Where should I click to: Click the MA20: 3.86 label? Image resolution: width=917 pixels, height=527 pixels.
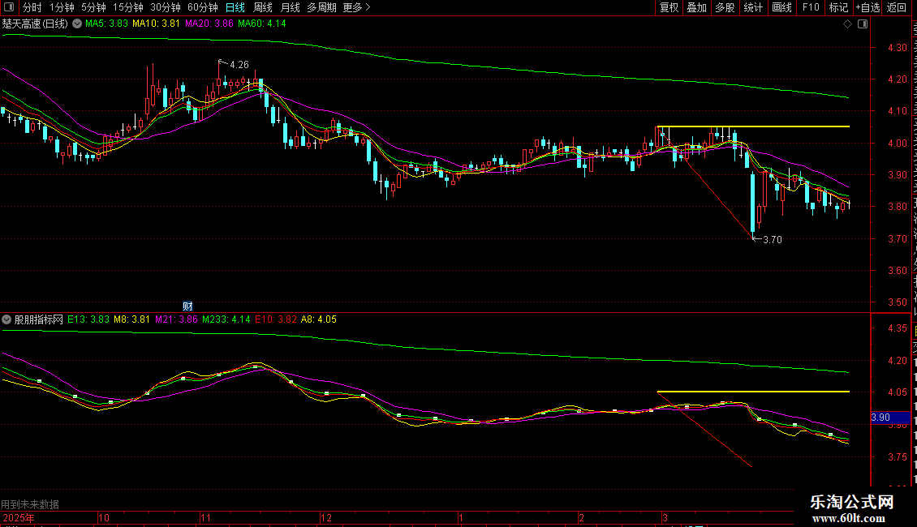click(209, 24)
